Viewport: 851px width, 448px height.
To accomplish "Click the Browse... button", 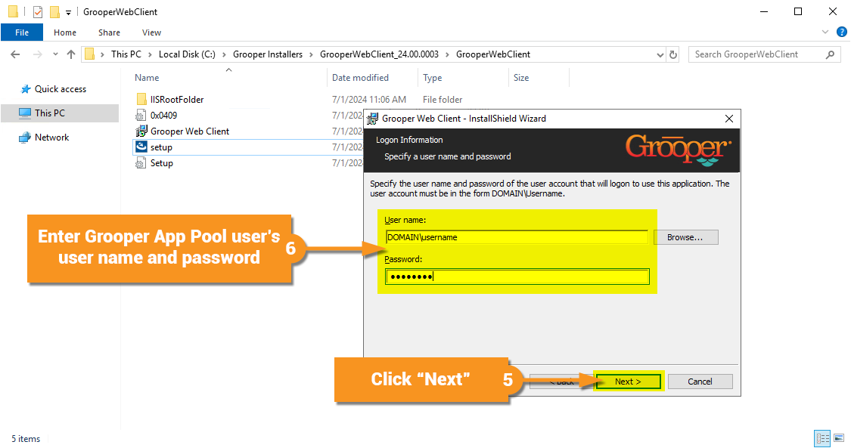I will (685, 237).
